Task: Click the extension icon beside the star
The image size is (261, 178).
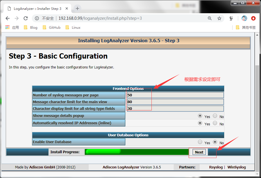Action: click(231, 18)
